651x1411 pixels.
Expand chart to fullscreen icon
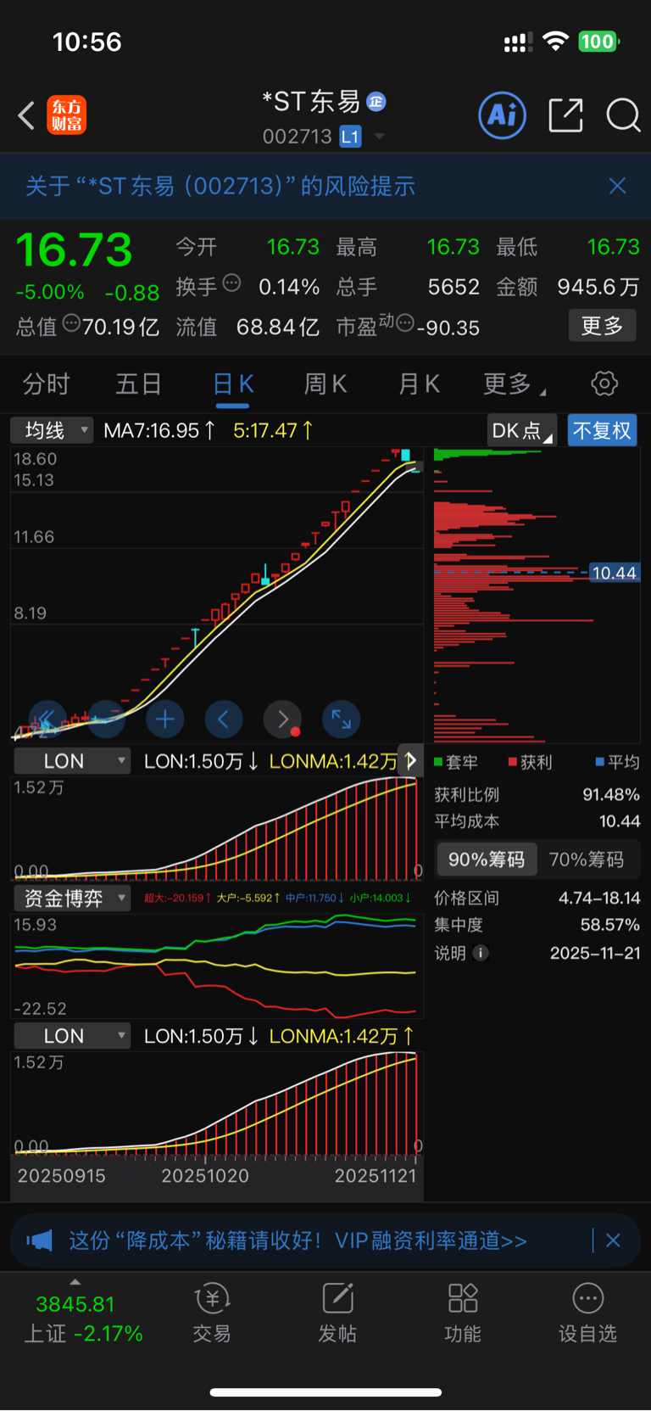pyautogui.click(x=342, y=719)
